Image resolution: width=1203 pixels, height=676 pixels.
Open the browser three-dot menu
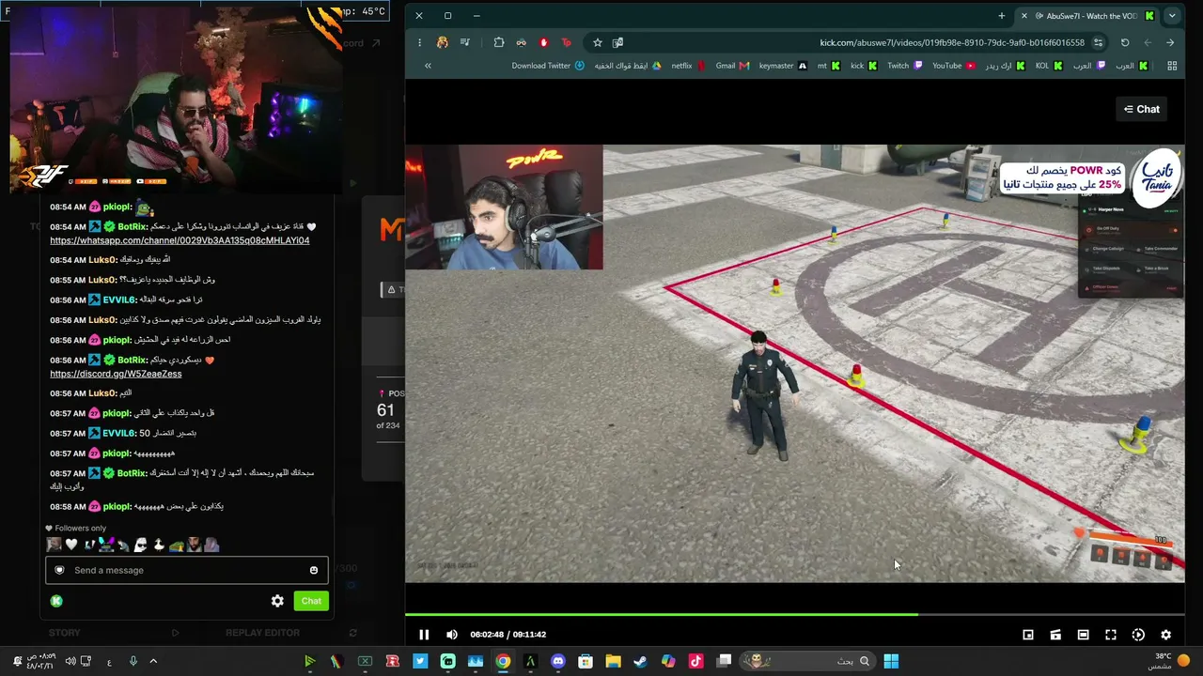point(419,42)
